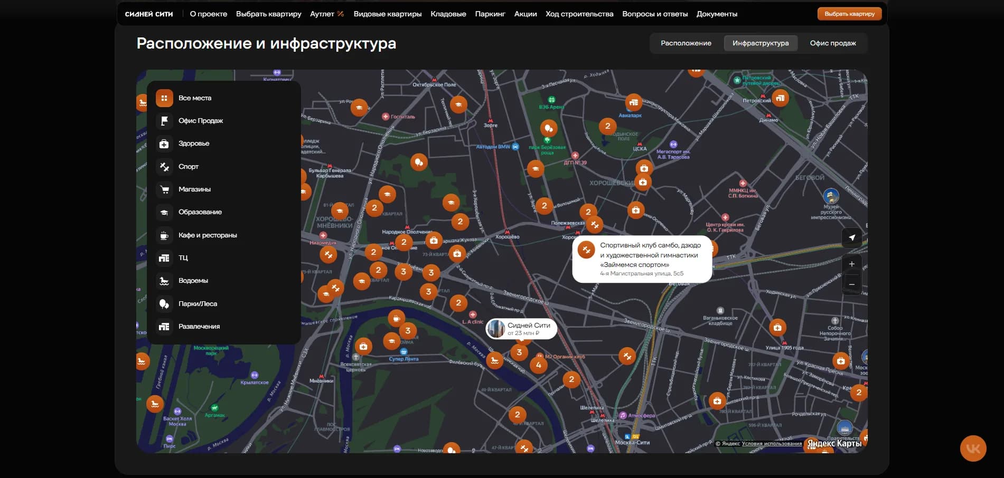The image size is (1004, 478).
Task: Open 'Ход строительства' section
Action: click(579, 14)
